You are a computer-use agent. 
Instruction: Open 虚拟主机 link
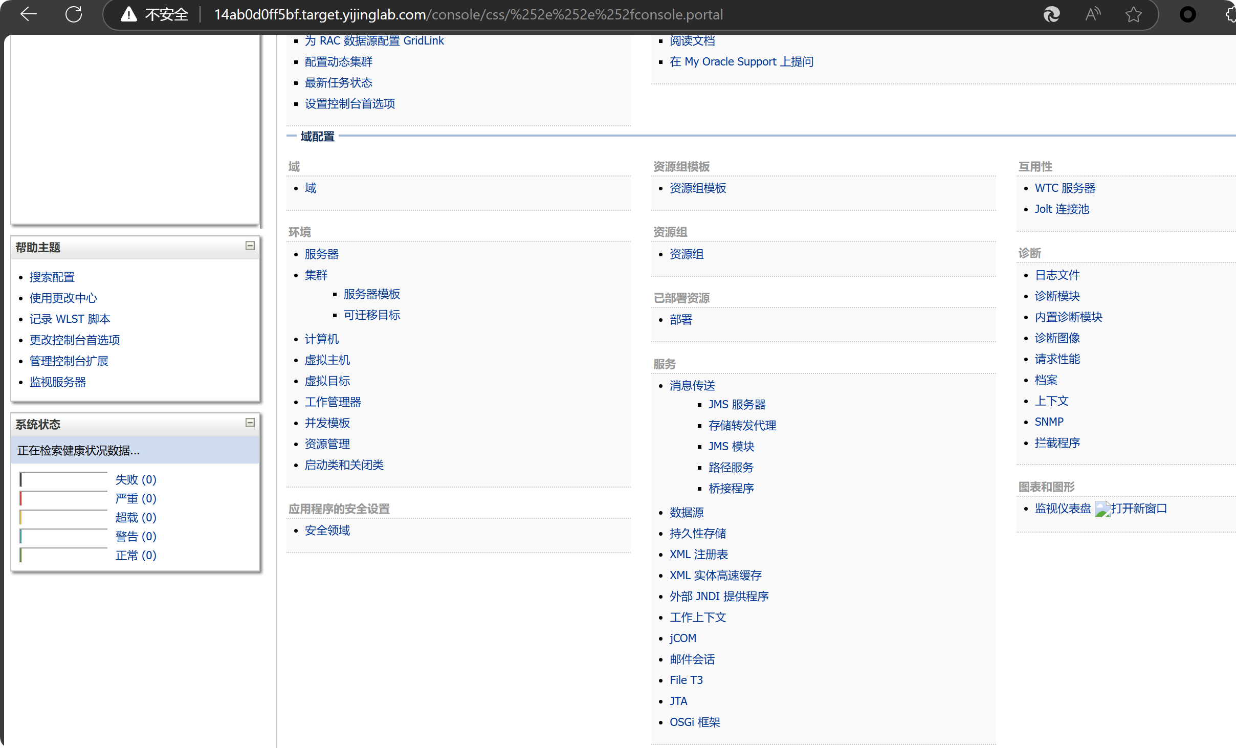[x=327, y=360]
